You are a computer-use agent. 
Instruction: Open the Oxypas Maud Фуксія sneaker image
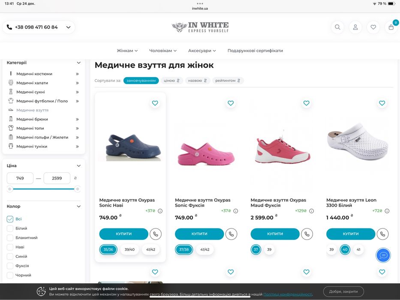tap(282, 148)
